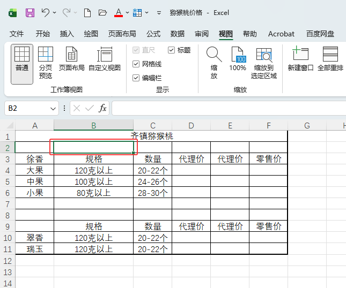
Task: Switch to the 绘图 tab
Action: (x=91, y=34)
